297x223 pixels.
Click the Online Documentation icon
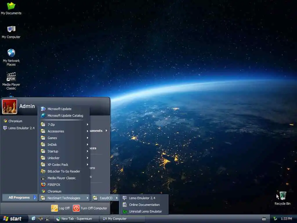[125, 205]
